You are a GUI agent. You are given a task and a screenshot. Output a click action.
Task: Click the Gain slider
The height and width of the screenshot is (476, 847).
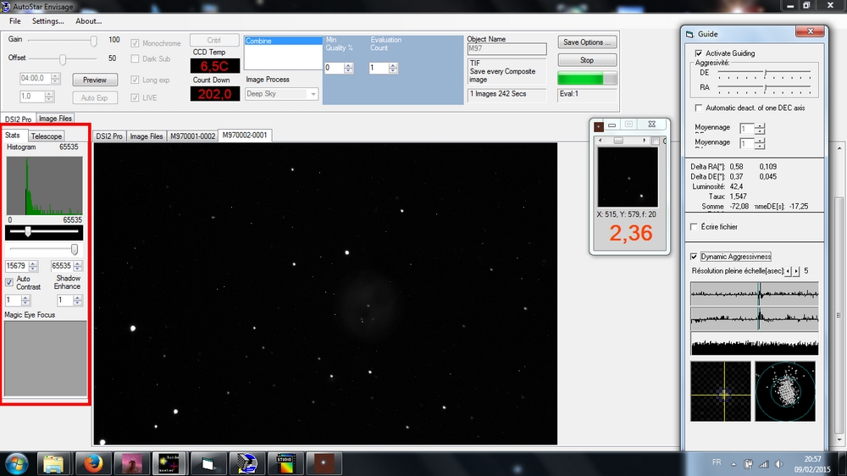[x=93, y=41]
